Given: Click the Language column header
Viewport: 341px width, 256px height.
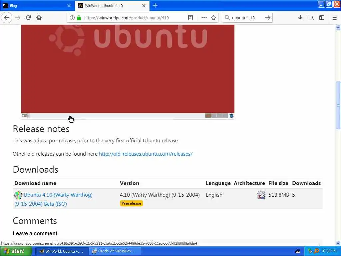Looking at the screenshot, I should pyautogui.click(x=218, y=183).
